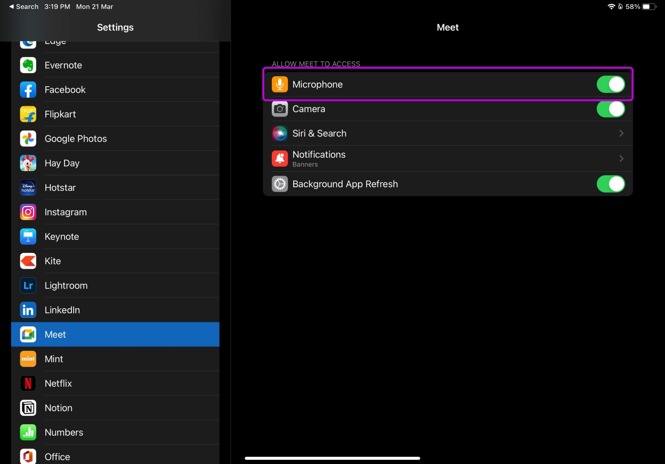Open Notifications settings via its chevron
Screen dimensions: 665x464
621,158
